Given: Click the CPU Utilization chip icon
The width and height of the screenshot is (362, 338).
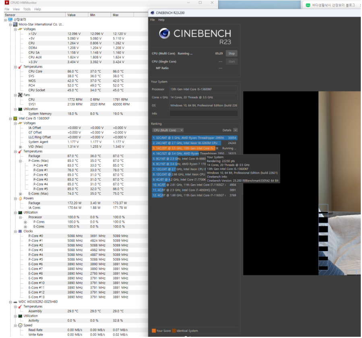Looking at the screenshot, I should click(x=20, y=212).
